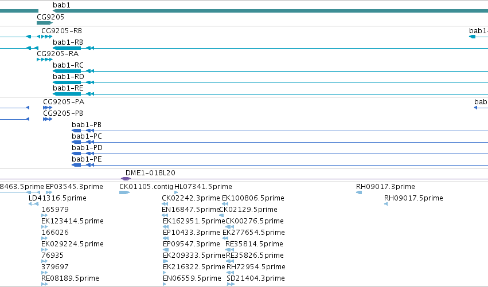Click the RH72954.5prime EST label

point(256,267)
